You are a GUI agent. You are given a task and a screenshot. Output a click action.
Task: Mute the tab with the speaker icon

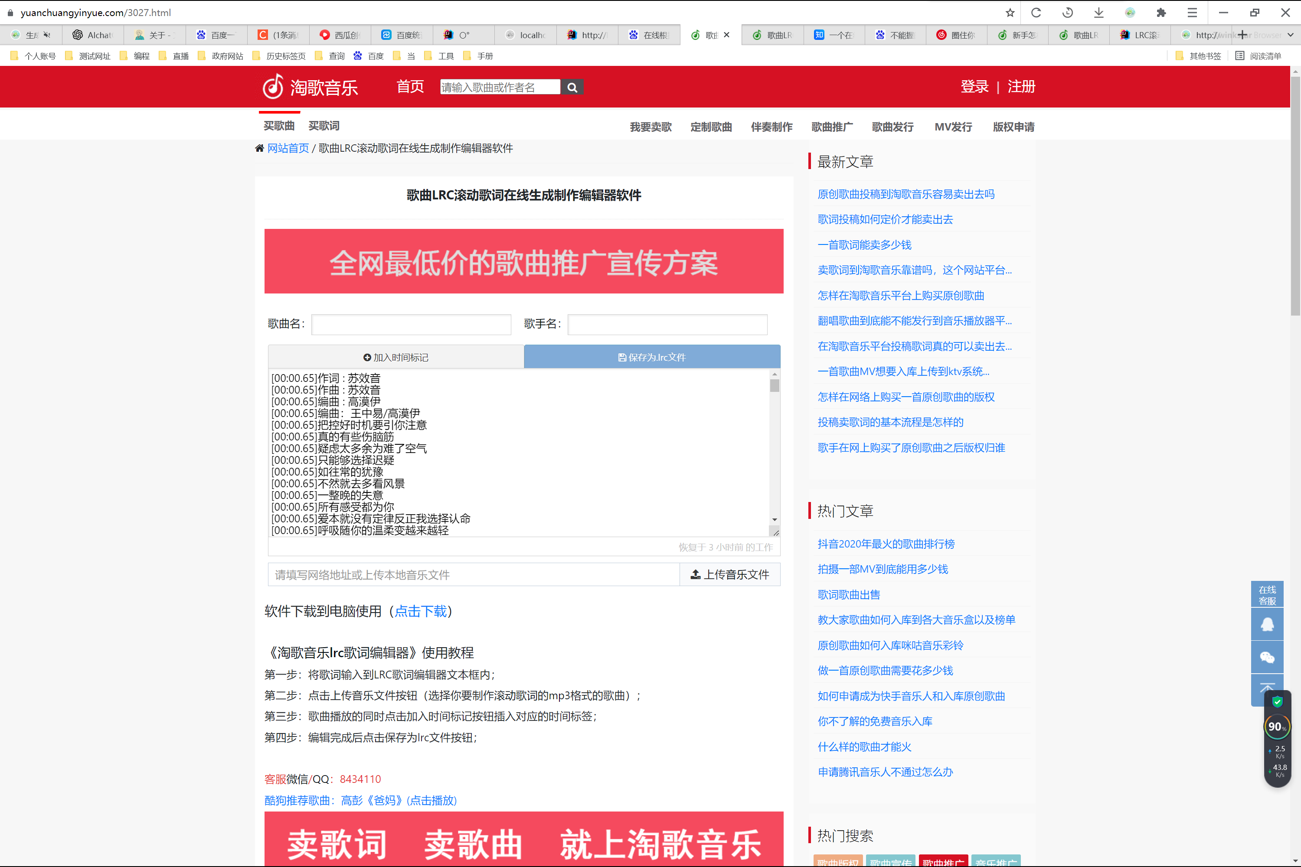[47, 35]
